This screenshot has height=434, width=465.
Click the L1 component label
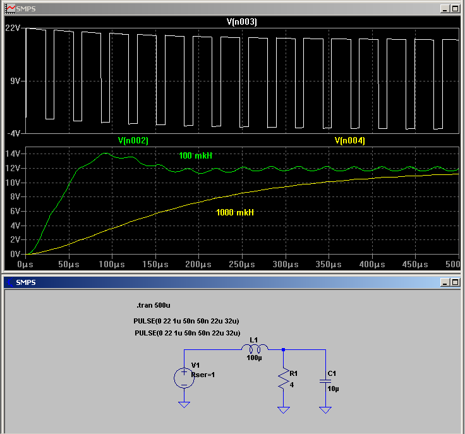pos(254,340)
